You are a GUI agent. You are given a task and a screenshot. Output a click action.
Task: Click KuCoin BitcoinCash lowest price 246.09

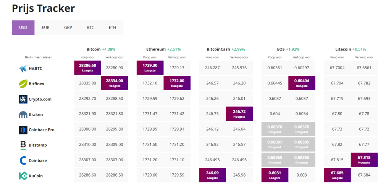coord(212,175)
